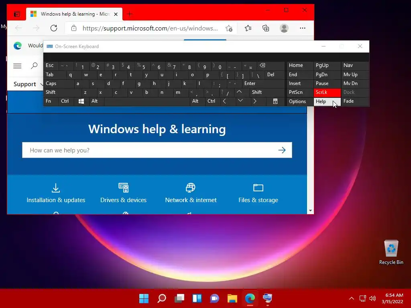
Task: Click the Tab key
Action: click(x=55, y=75)
